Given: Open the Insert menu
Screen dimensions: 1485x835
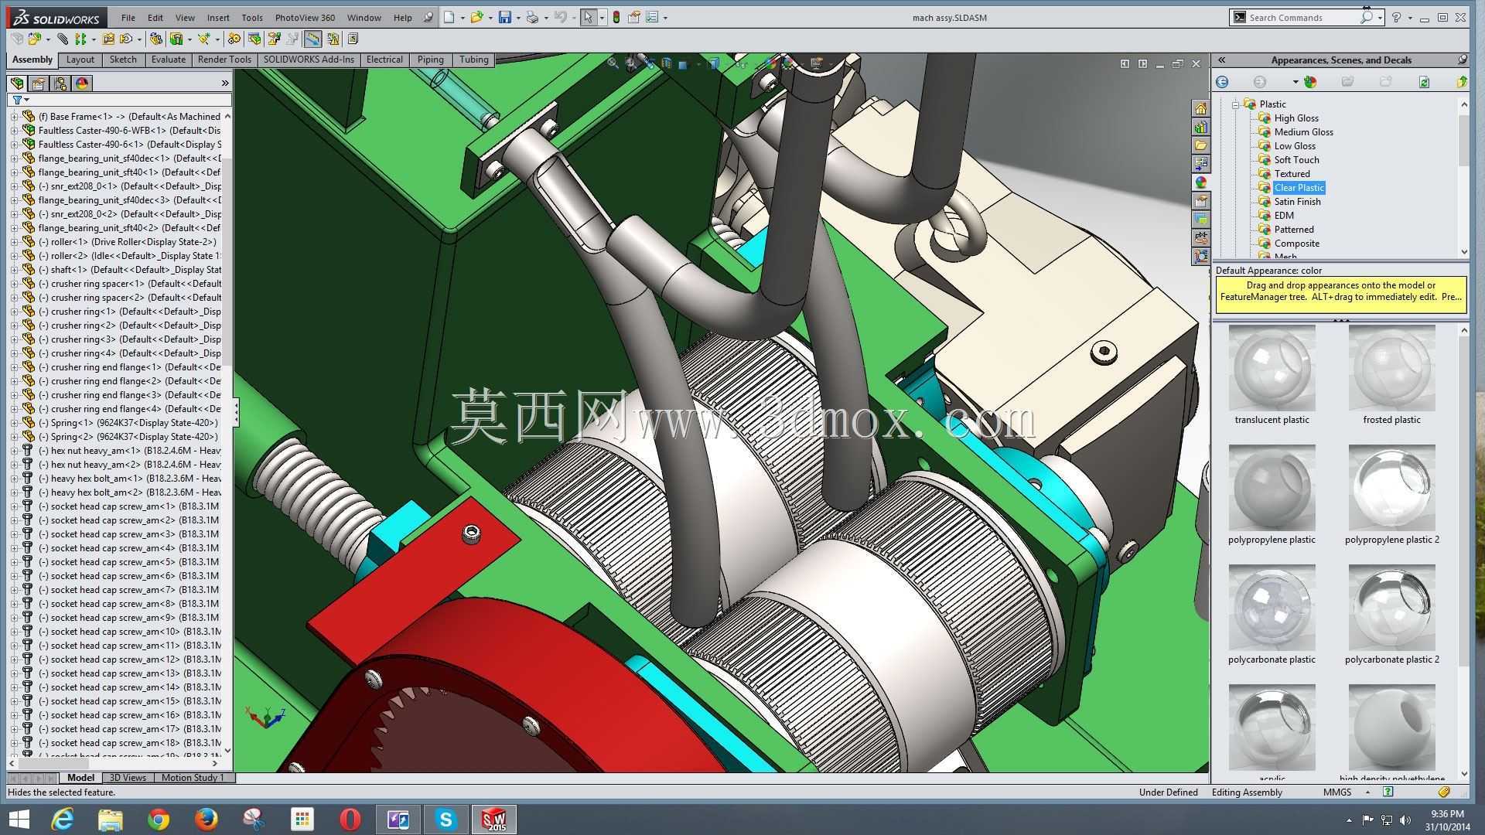Looking at the screenshot, I should point(218,17).
